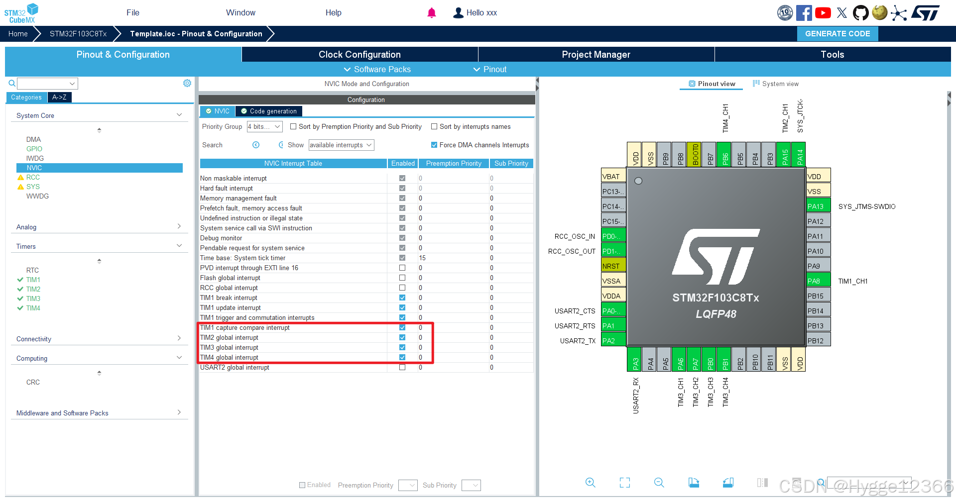Click the pinout toolbar icon left of split view
Image resolution: width=956 pixels, height=502 pixels.
pyautogui.click(x=728, y=483)
